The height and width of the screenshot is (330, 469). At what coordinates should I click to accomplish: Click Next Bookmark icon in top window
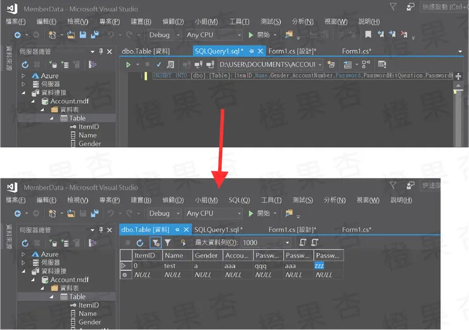pos(392,35)
